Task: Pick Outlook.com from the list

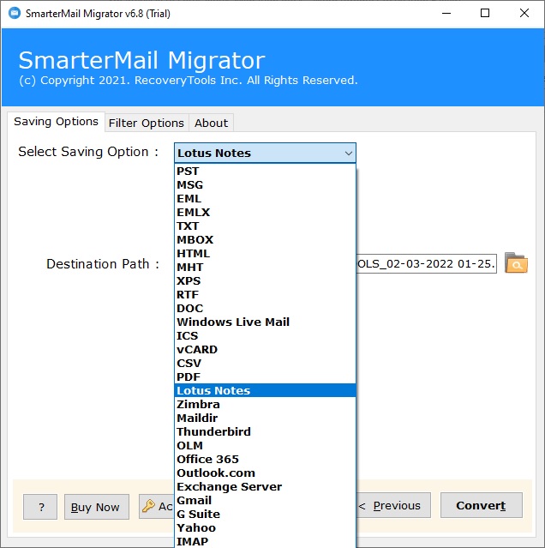Action: point(265,473)
